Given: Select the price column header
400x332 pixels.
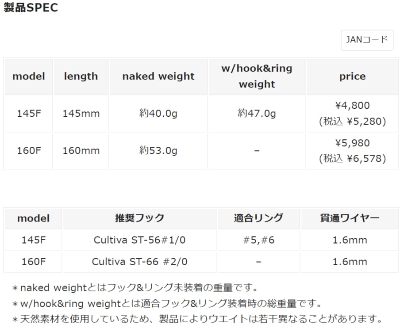Looking at the screenshot, I should point(352,76).
